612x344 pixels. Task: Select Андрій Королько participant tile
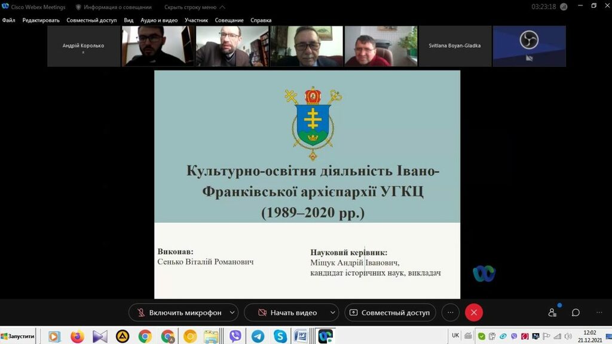tap(83, 46)
